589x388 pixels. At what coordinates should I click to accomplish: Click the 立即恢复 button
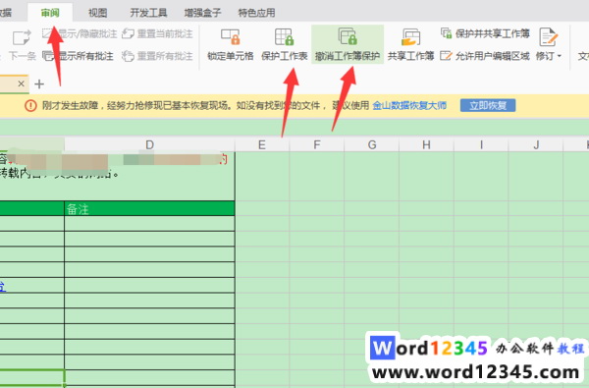488,105
